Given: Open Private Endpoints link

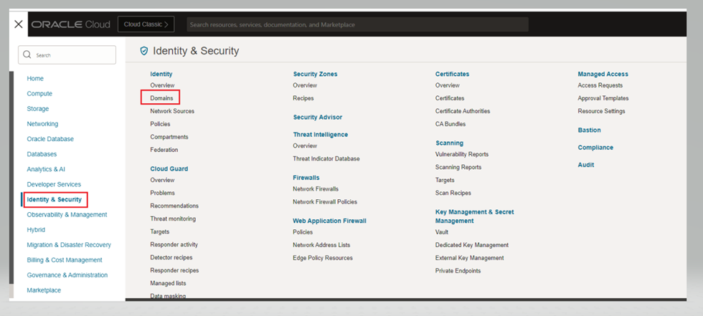Looking at the screenshot, I should pyautogui.click(x=458, y=272).
